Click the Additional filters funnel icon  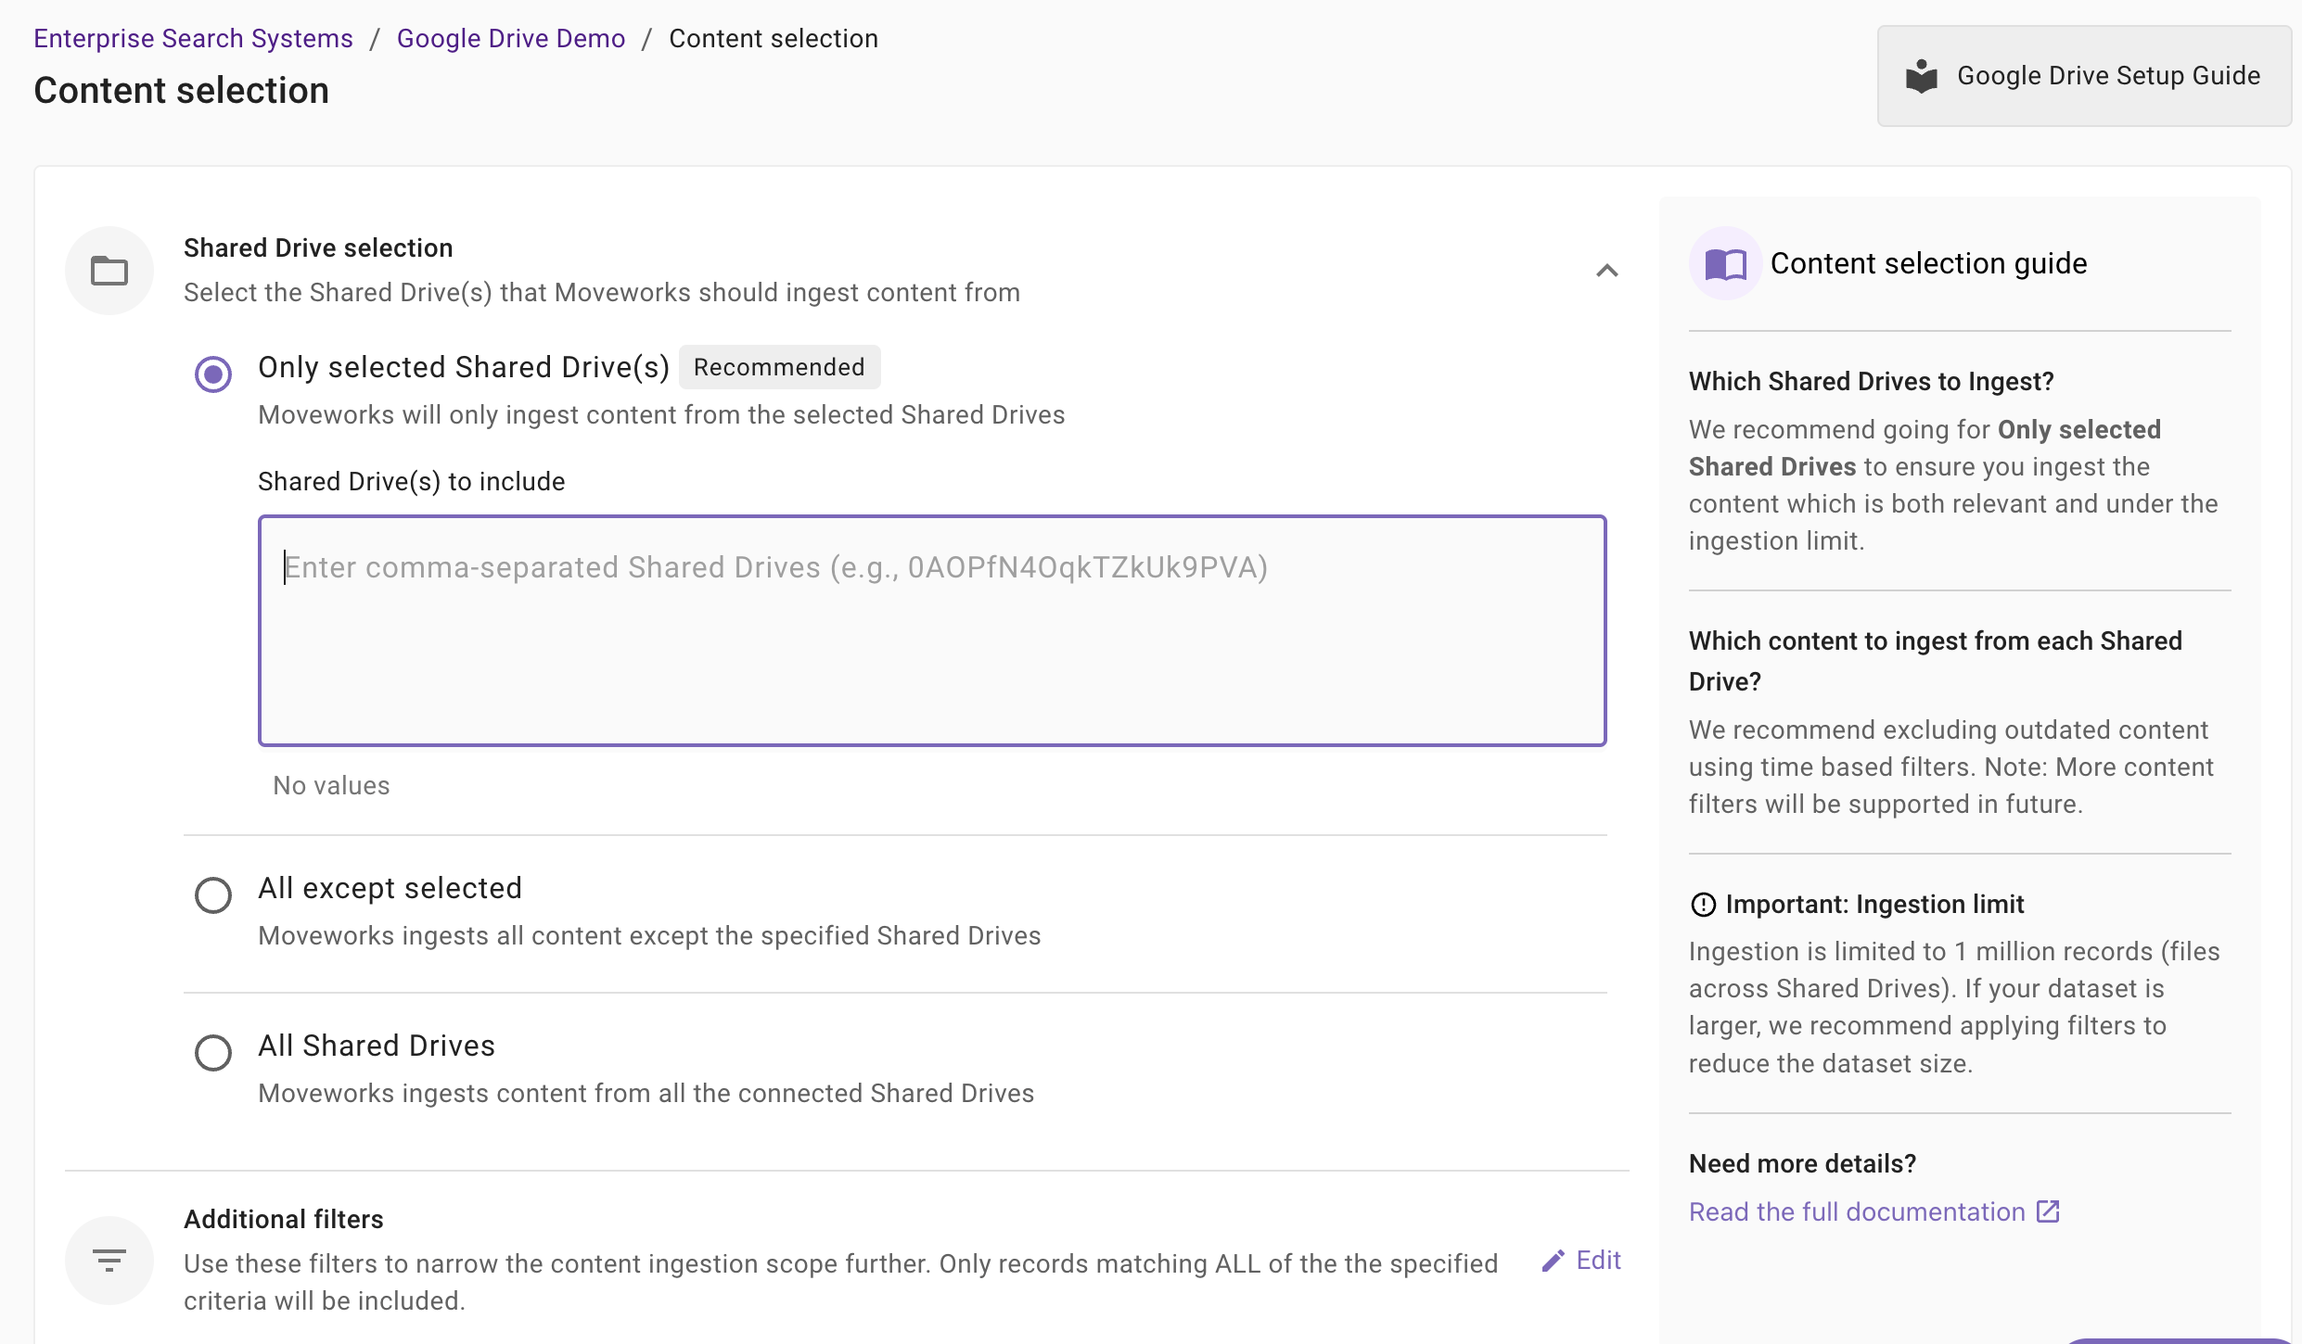pyautogui.click(x=109, y=1260)
